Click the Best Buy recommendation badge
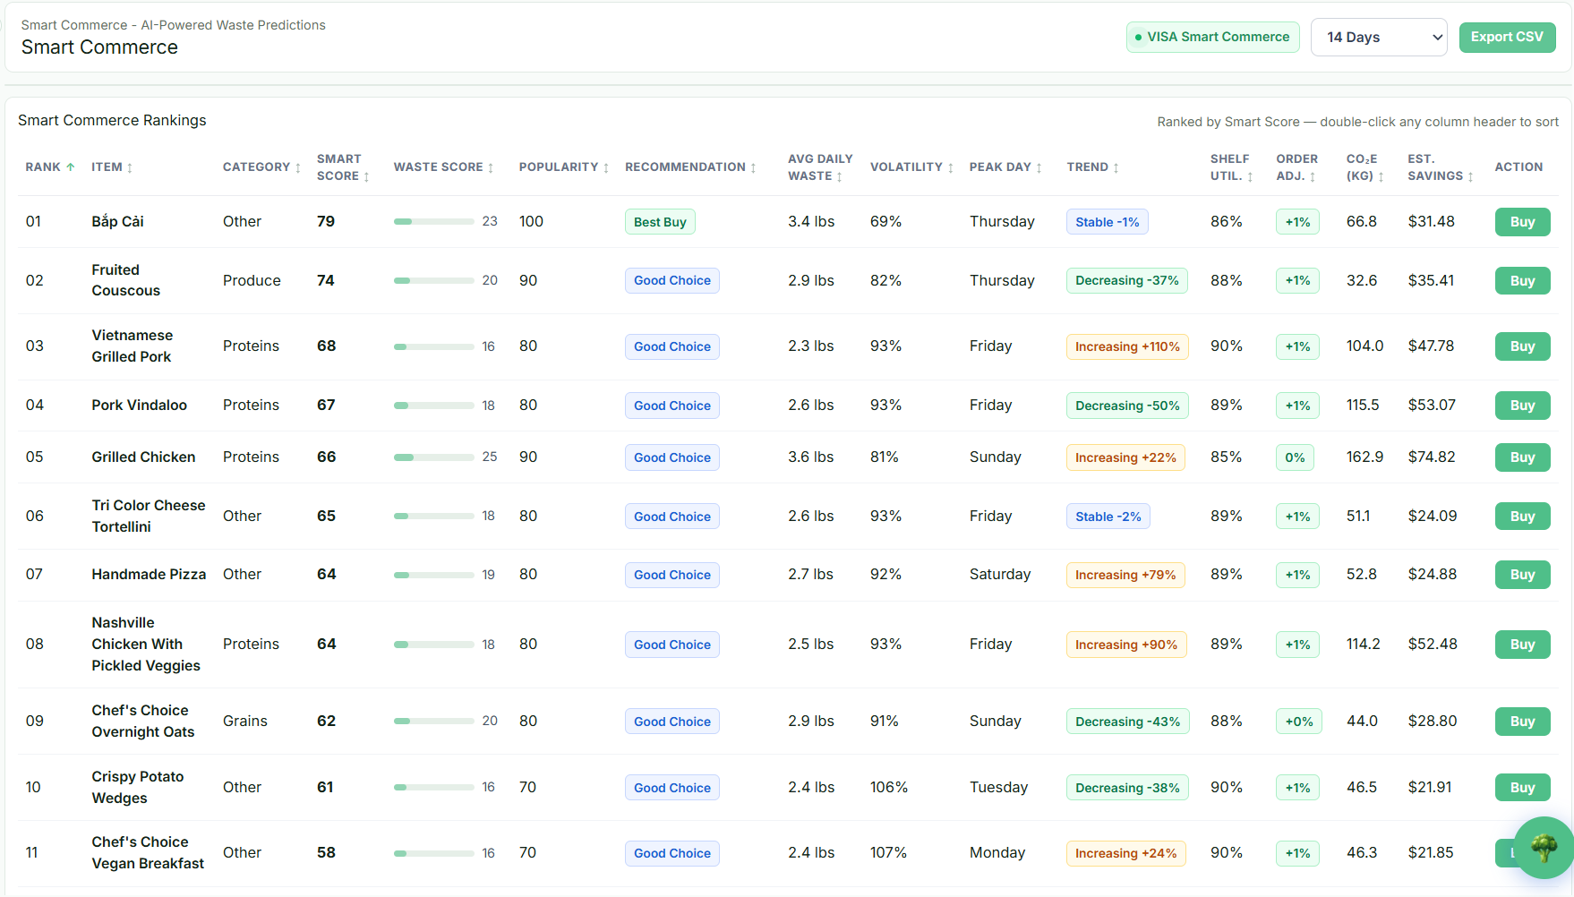Screen dimensions: 1574x897 point(660,222)
